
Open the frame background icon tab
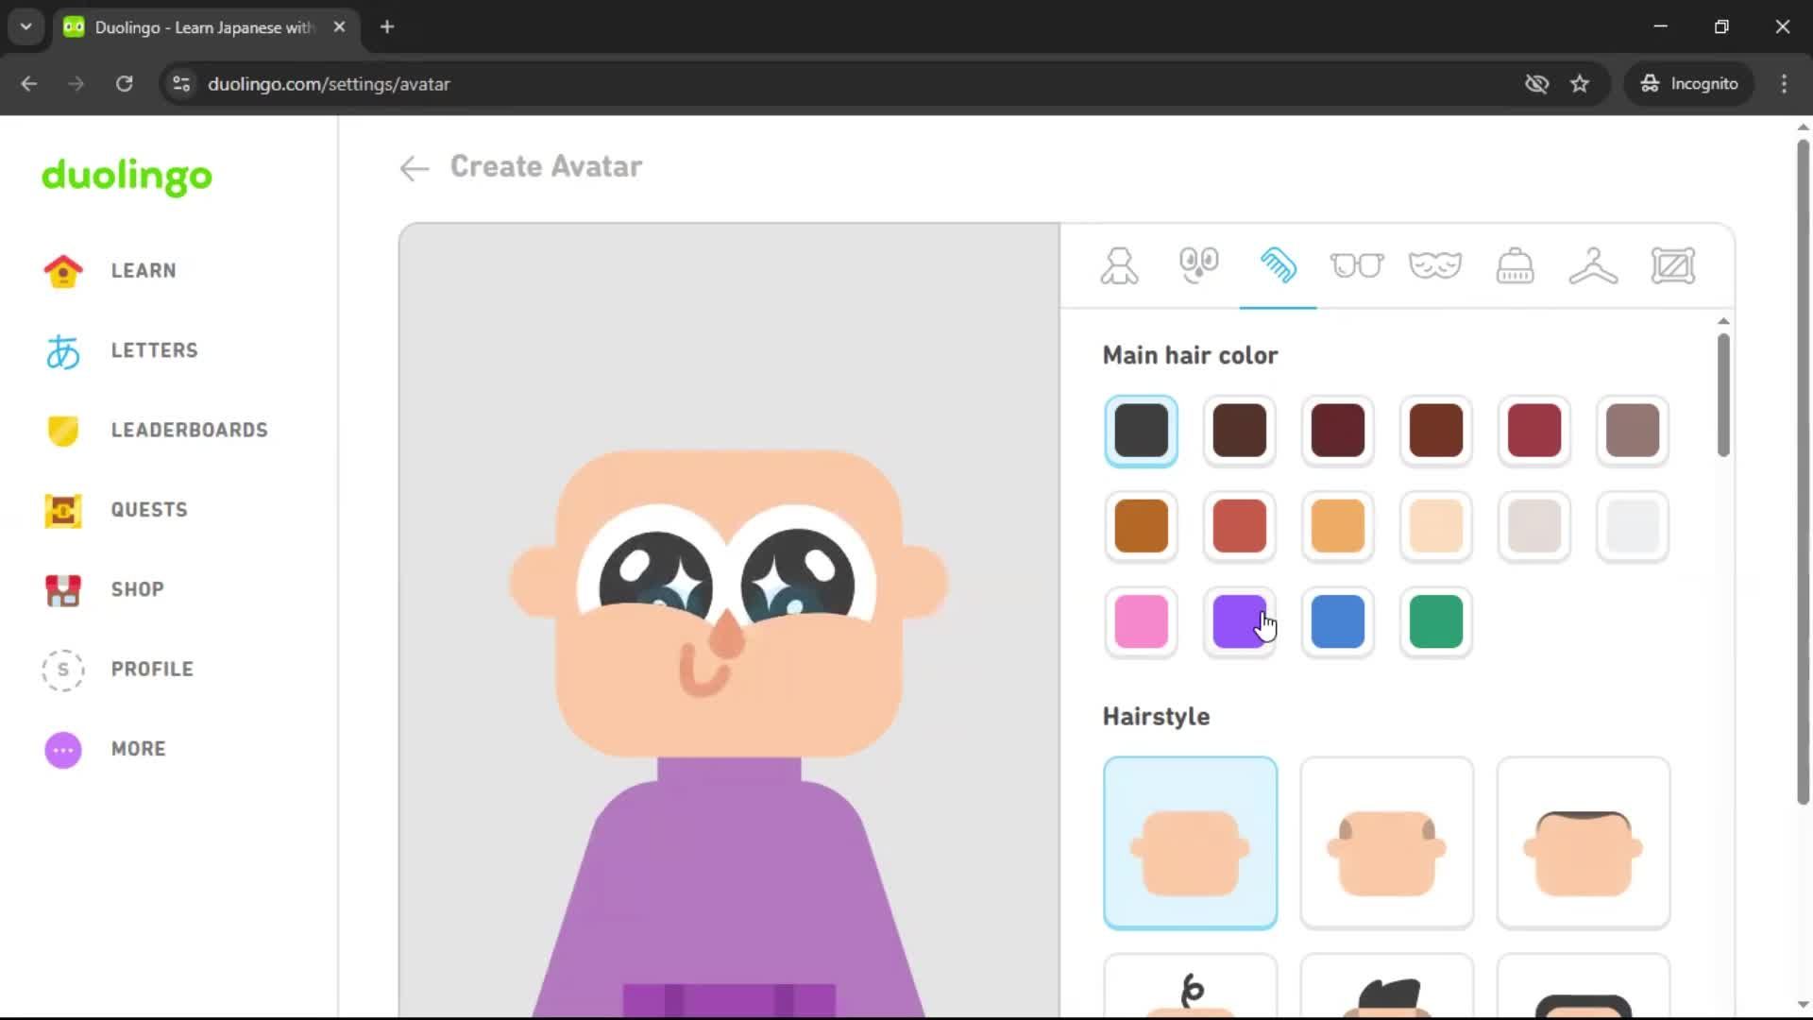(x=1674, y=265)
